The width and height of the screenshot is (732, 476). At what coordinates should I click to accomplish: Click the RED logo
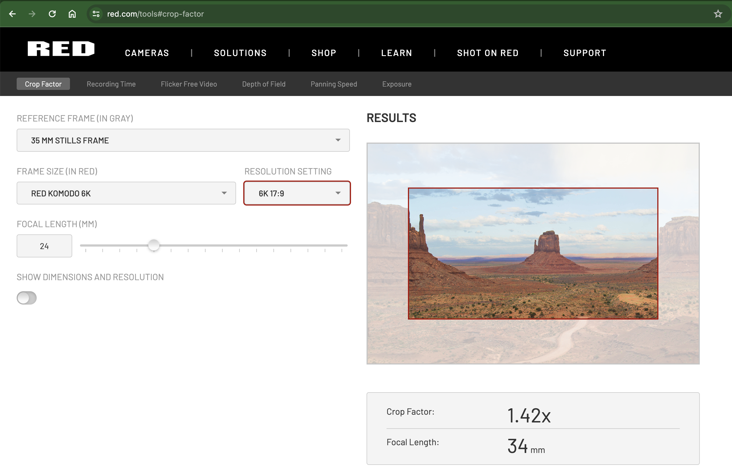point(61,49)
